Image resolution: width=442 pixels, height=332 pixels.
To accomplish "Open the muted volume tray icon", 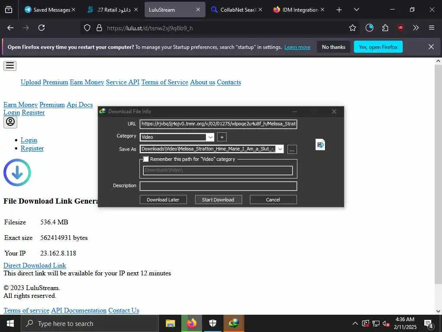I will click(x=386, y=323).
